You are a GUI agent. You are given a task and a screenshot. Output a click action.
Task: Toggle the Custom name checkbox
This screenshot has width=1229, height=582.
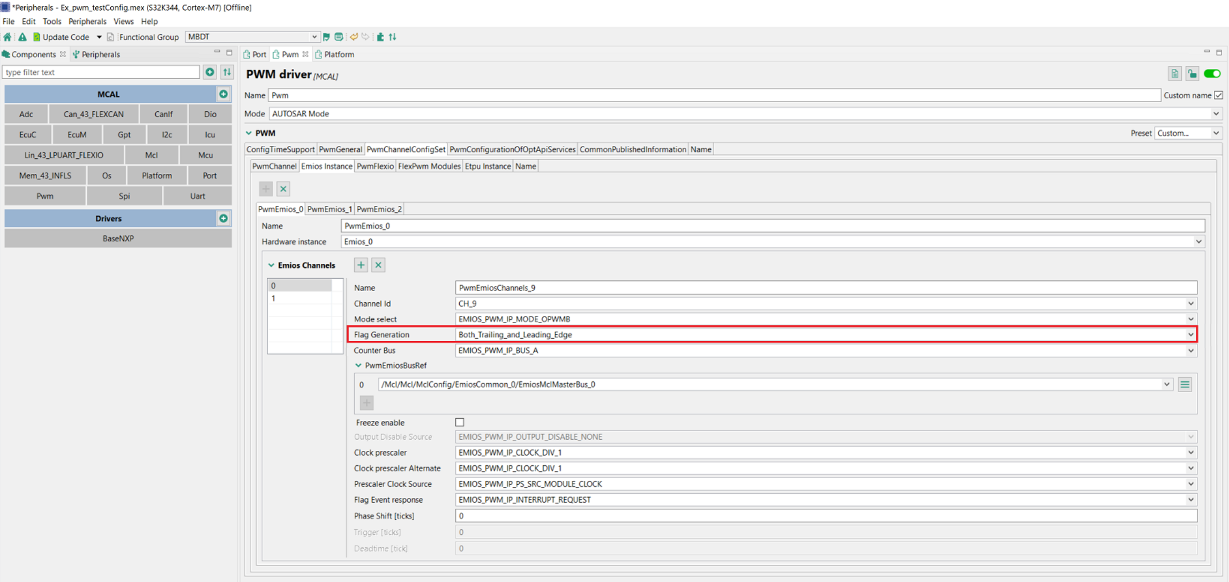1218,95
